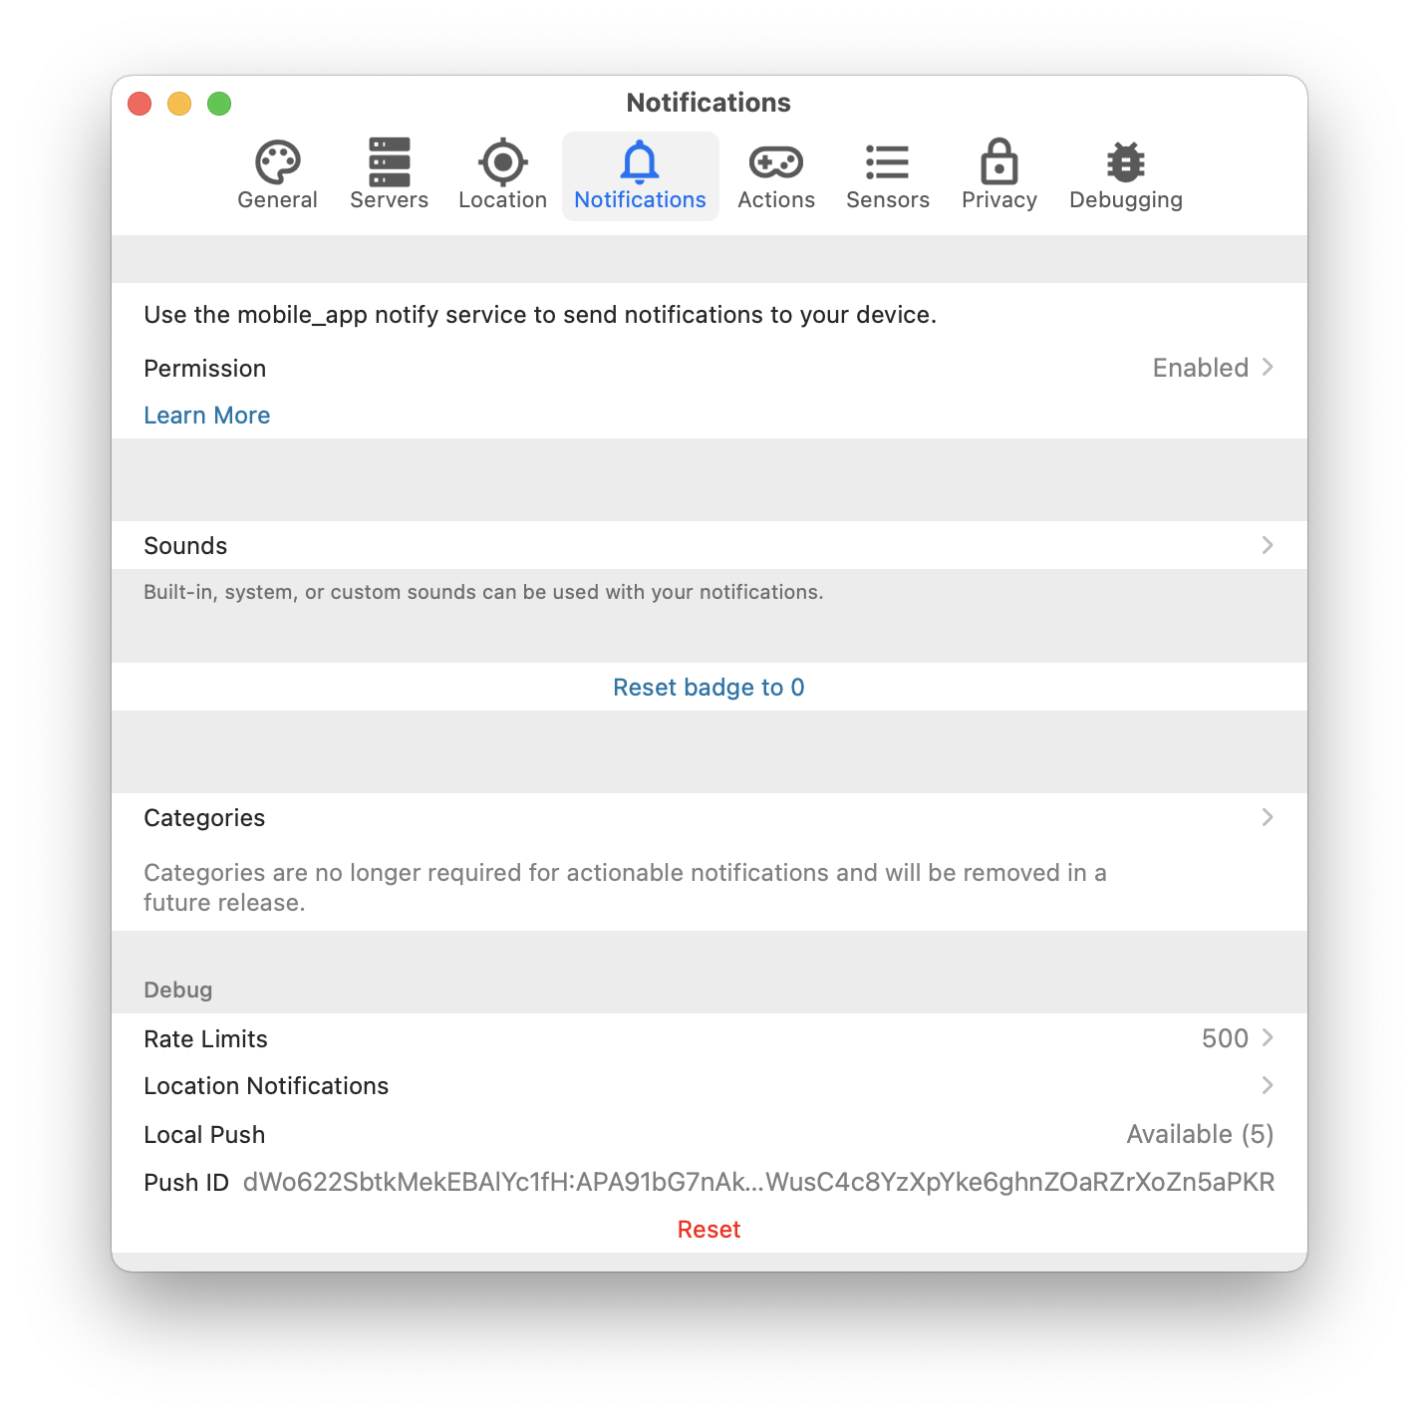This screenshot has width=1419, height=1419.
Task: Click the red Reset button
Action: pos(709,1230)
